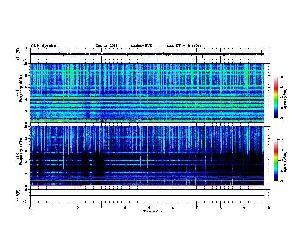Click the ch.1 "Frequency (kHz)" axis label
Viewport: 302px width, 233px height.
(x=21, y=88)
